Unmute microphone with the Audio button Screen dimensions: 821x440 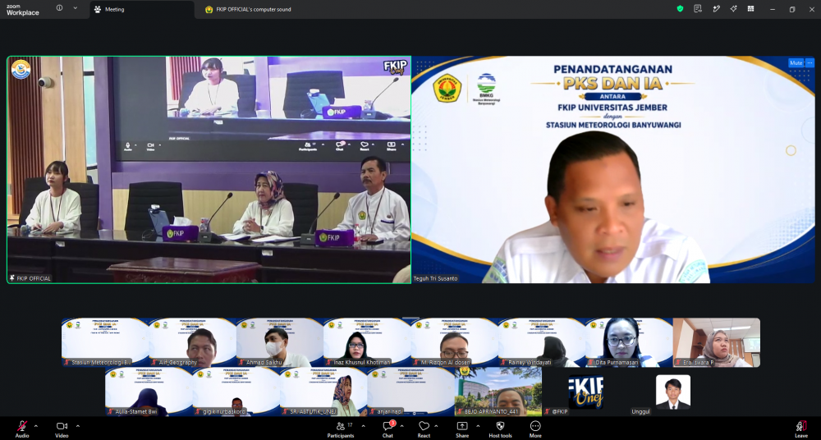pyautogui.click(x=22, y=429)
